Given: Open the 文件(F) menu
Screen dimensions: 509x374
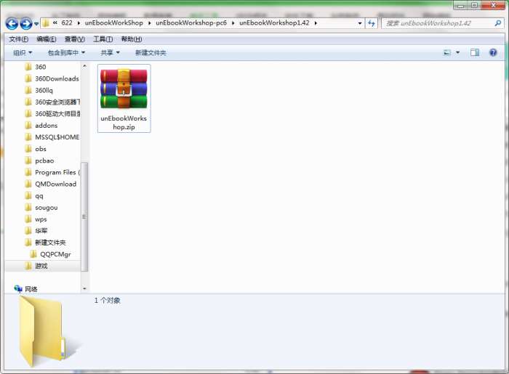Looking at the screenshot, I should (x=18, y=39).
